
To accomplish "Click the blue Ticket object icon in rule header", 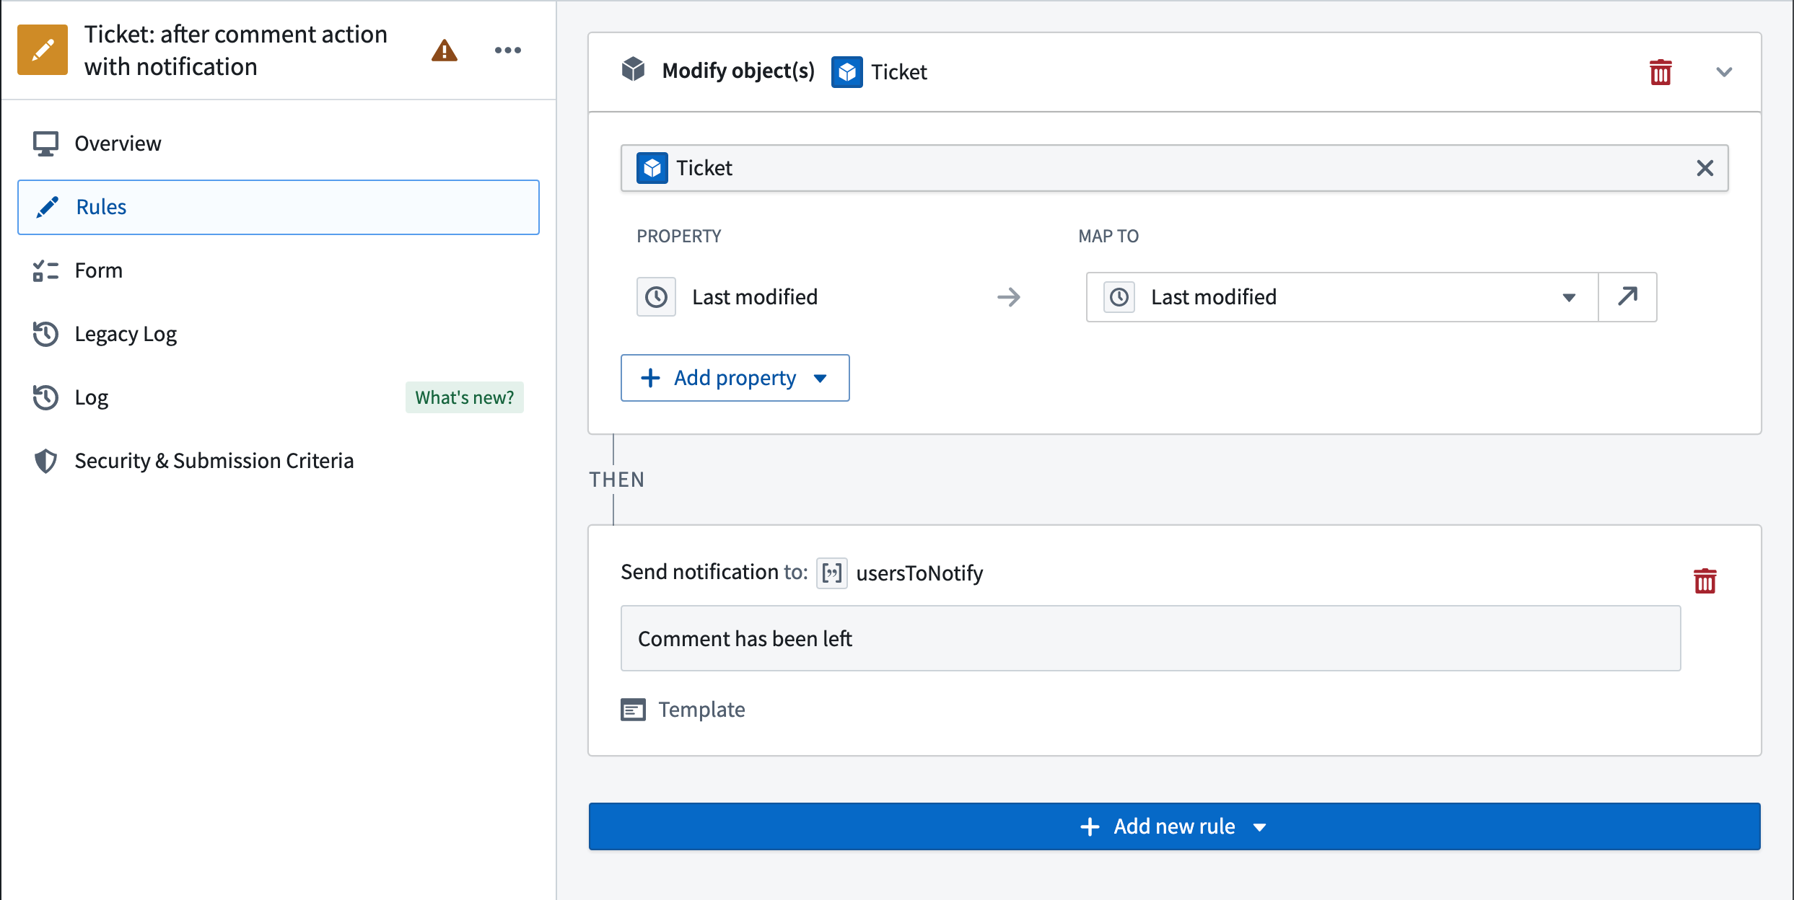I will (x=846, y=72).
